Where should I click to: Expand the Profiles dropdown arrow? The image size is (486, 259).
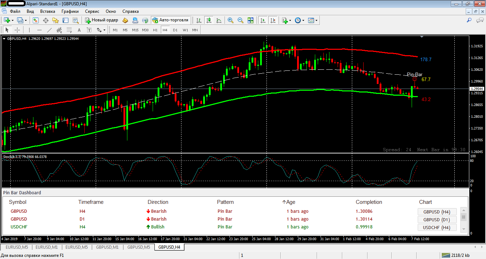[x=26, y=20]
